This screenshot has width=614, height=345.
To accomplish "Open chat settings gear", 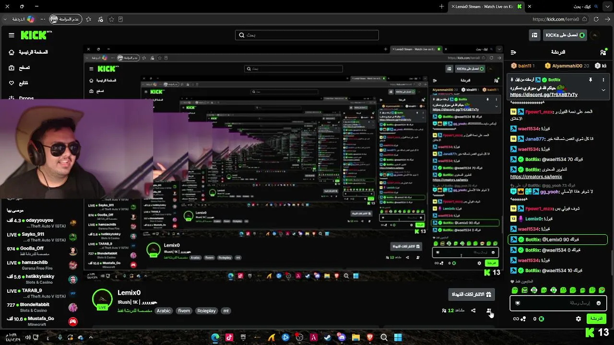I will pos(579,319).
